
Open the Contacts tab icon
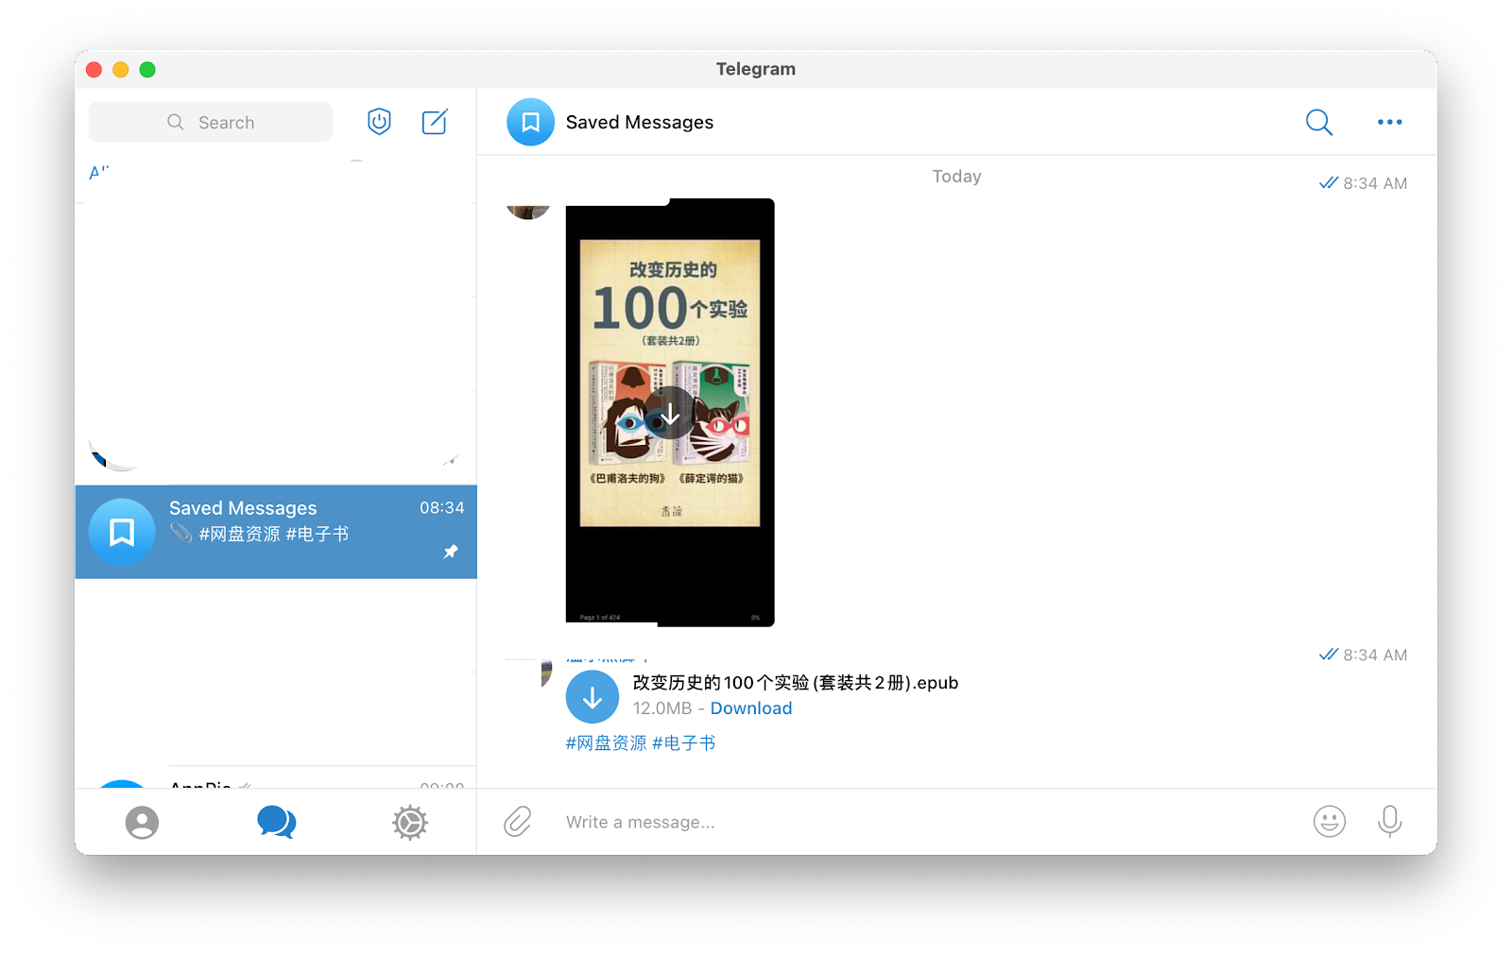click(x=142, y=822)
